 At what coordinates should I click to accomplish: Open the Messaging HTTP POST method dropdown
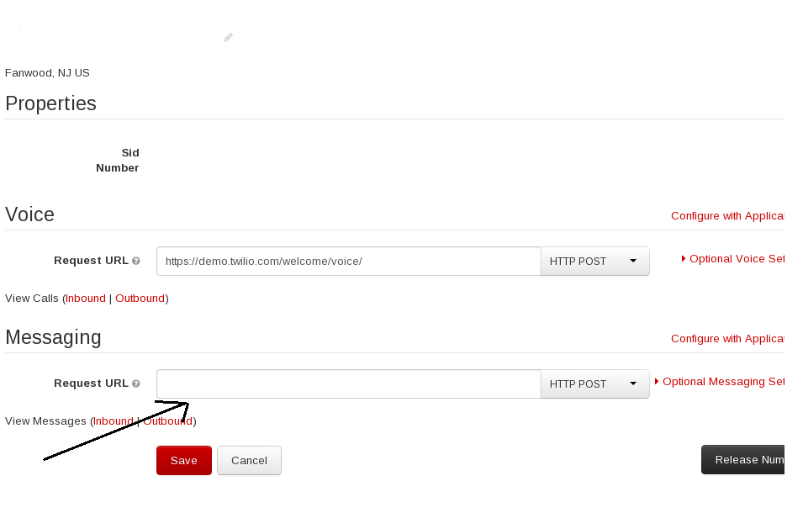click(x=595, y=384)
